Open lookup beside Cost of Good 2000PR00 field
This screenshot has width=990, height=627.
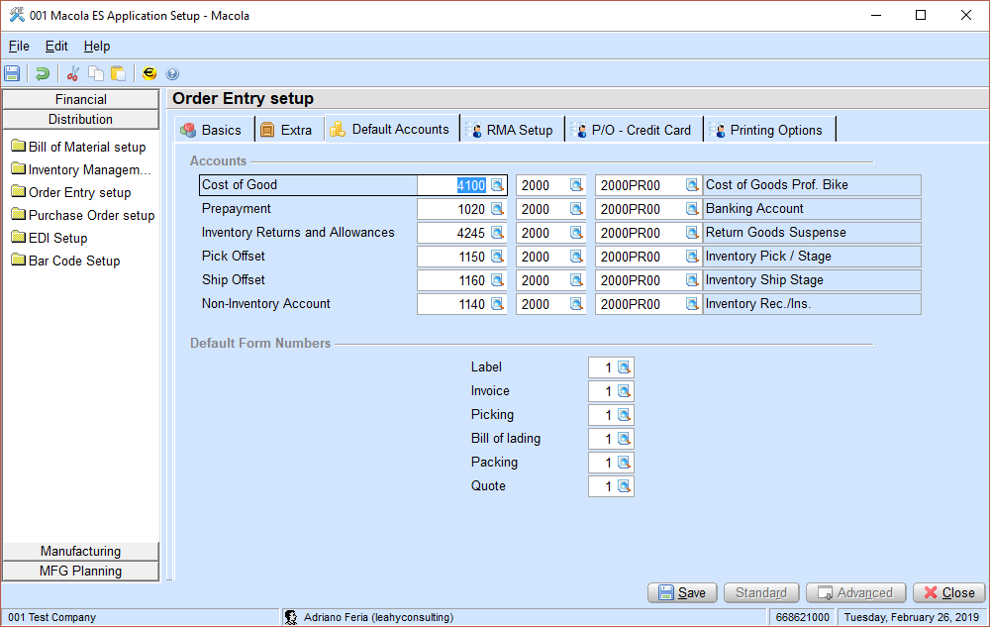[x=692, y=185]
